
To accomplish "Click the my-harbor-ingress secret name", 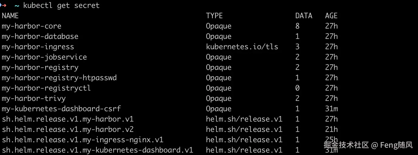I will (x=38, y=47).
